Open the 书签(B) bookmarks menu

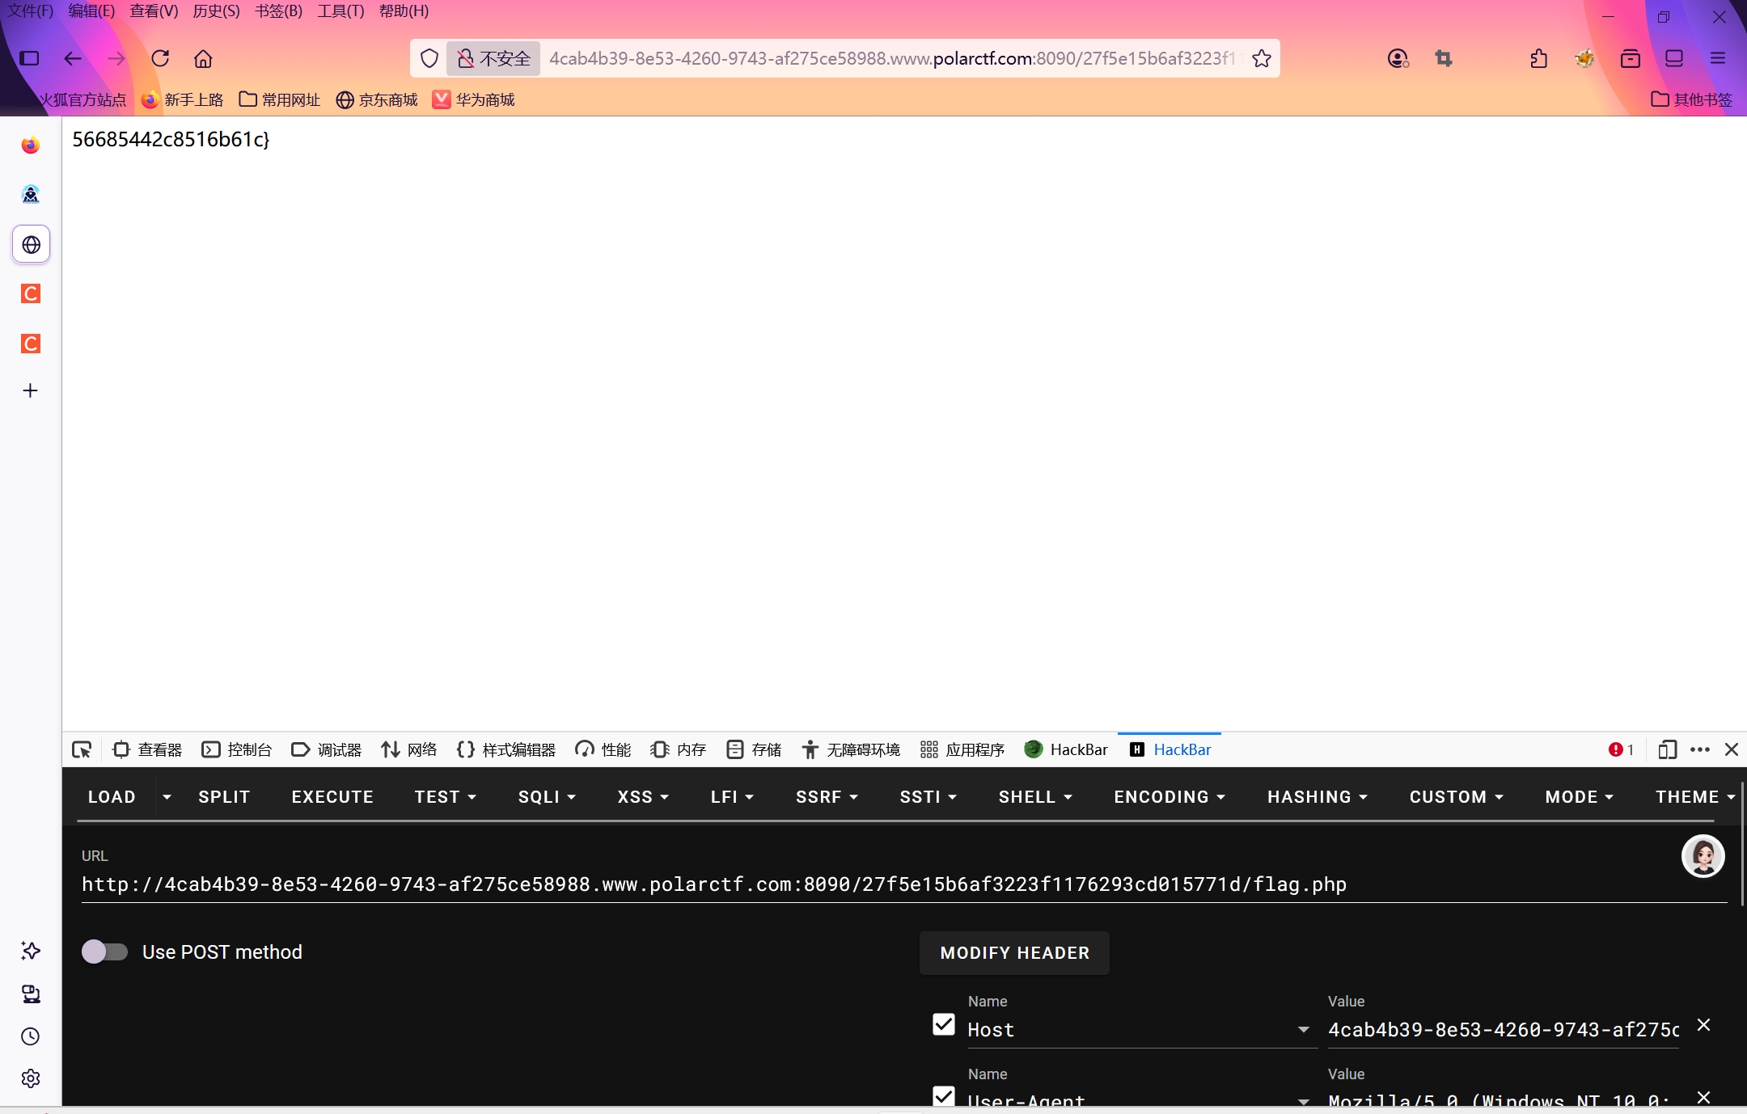click(x=278, y=11)
